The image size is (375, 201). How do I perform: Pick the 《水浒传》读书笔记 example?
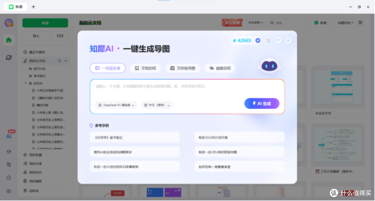135,137
